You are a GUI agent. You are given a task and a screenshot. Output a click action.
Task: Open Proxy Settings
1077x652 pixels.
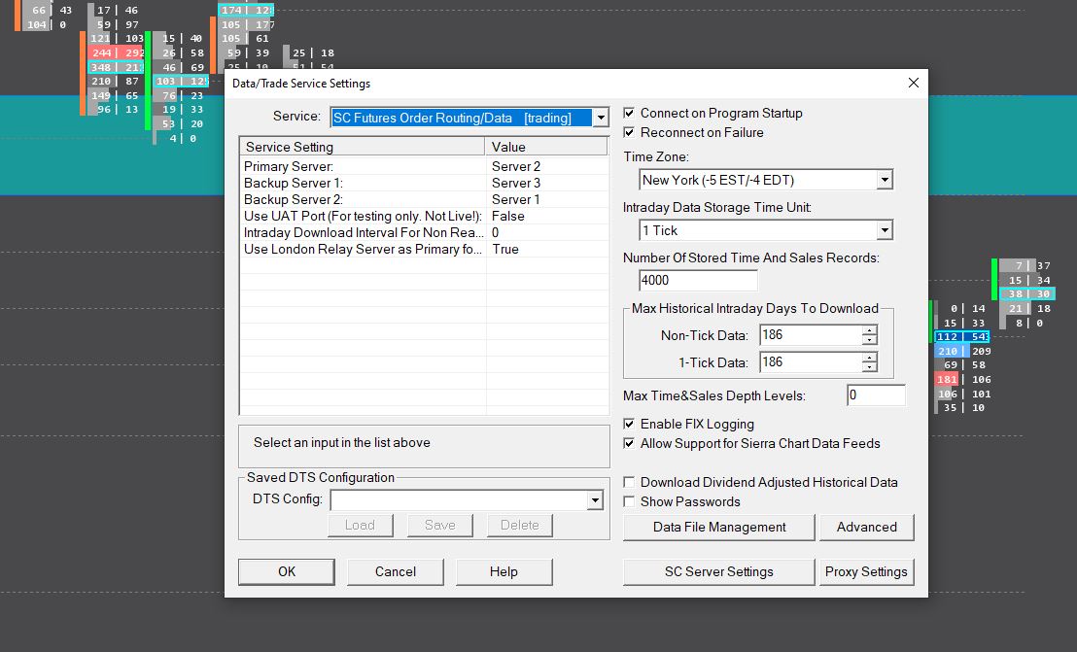866,571
